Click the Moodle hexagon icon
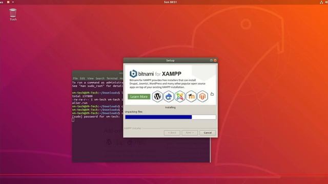The width and height of the screenshot is (328, 184). 191,97
